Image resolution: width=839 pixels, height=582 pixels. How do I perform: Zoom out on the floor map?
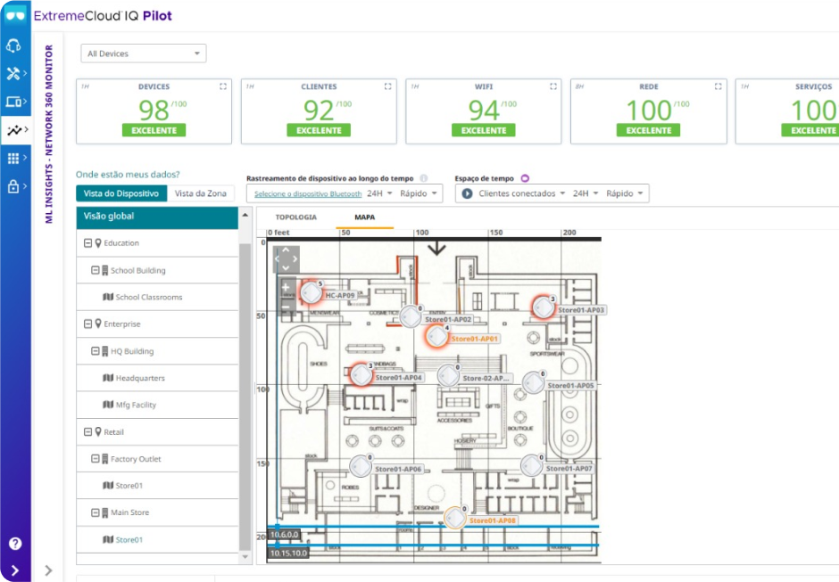286,307
